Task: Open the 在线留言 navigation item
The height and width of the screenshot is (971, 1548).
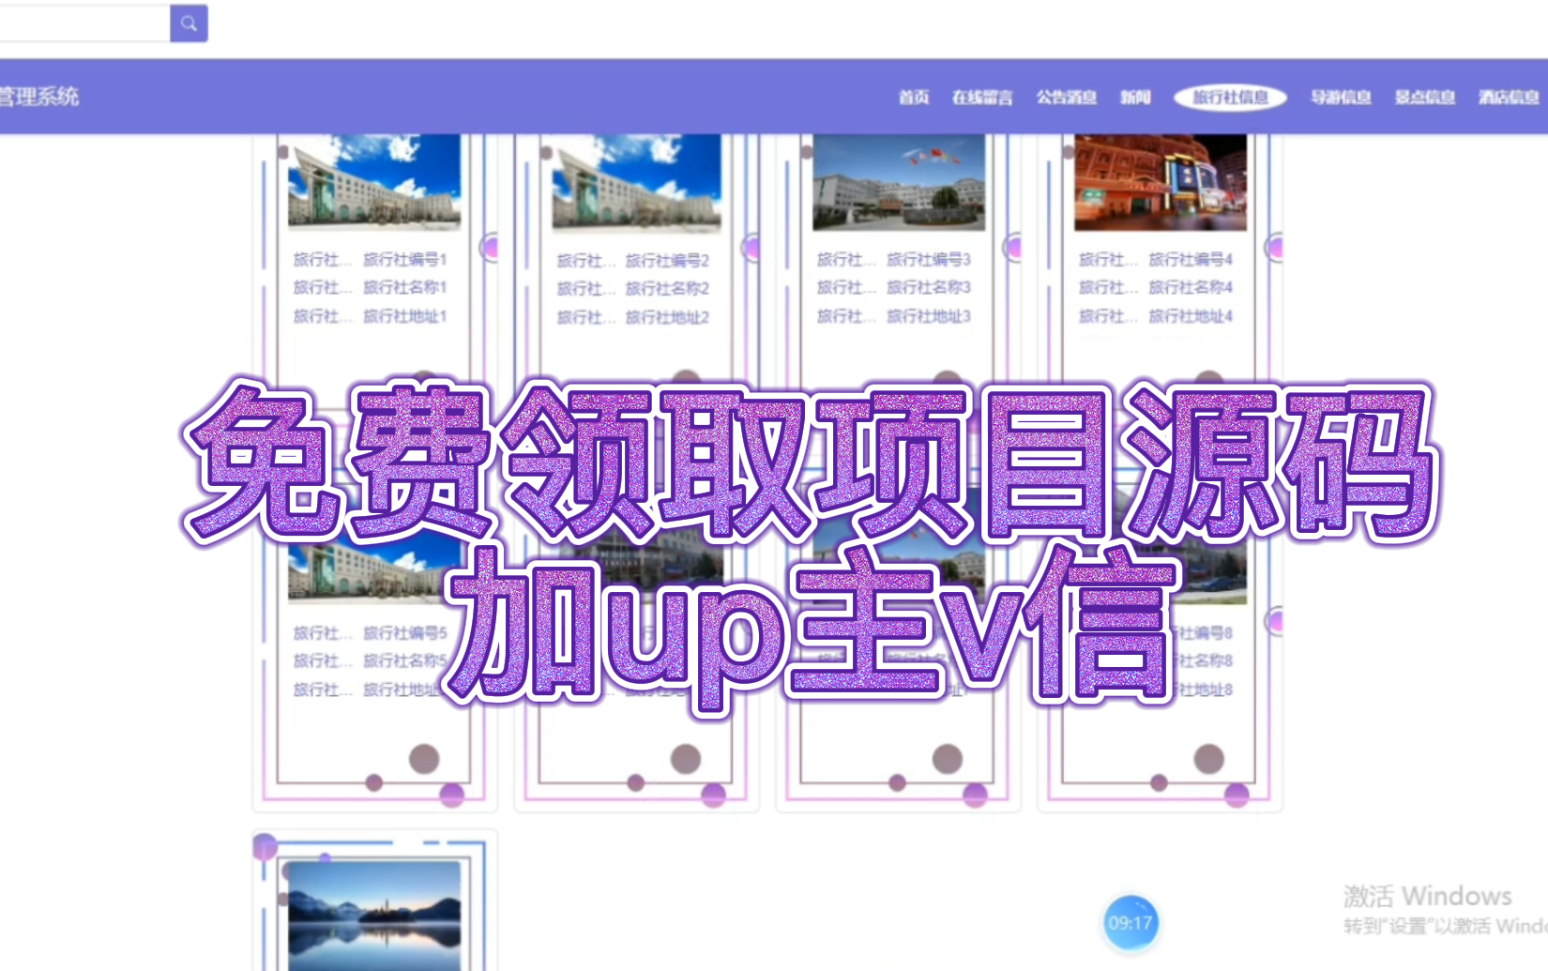Action: [x=983, y=96]
